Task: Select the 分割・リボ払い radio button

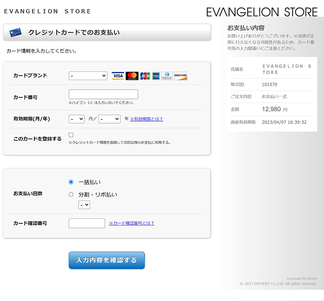Action: [x=71, y=194]
